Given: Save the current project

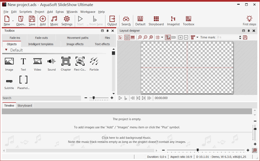Looking at the screenshot, I should [x=32, y=21].
